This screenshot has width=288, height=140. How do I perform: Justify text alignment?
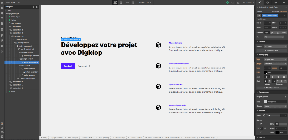[x=284, y=77]
